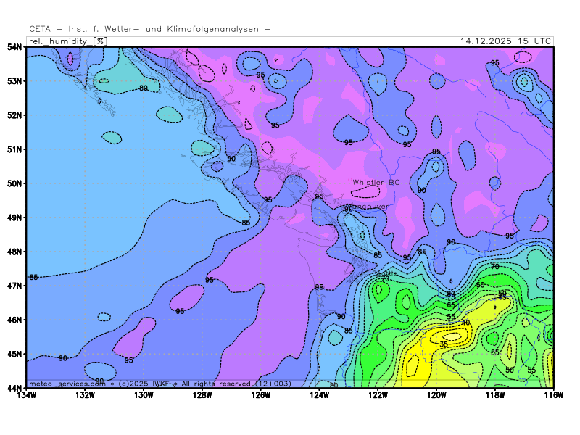Screen dimensions: 580x435
Task: Click the 126W longitude axis label
Action: point(261,395)
